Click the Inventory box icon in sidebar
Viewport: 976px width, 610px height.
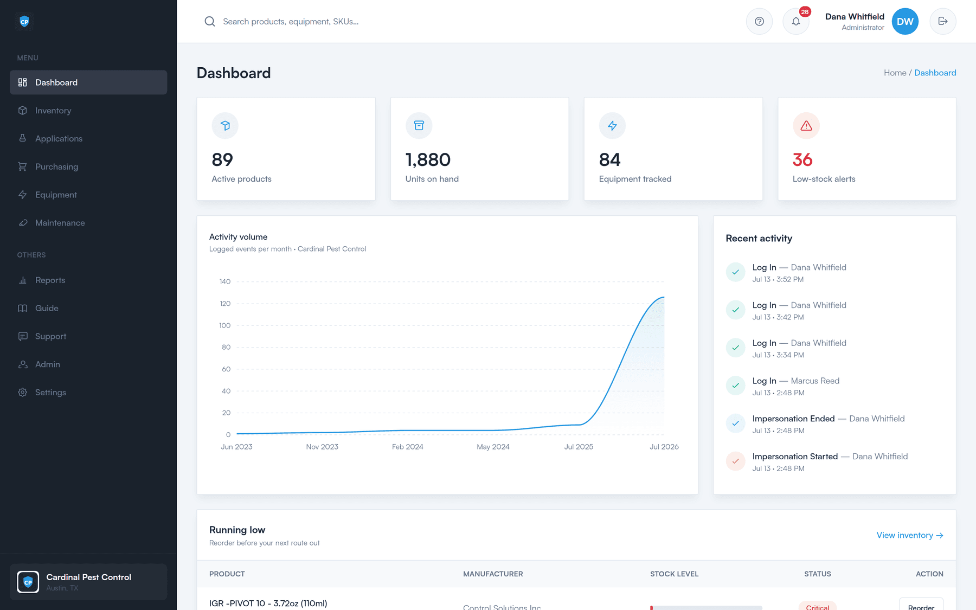22,111
